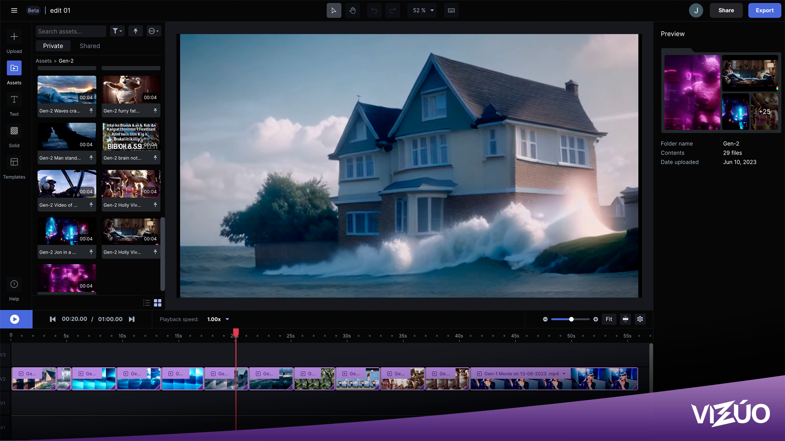Switch to the Shared tab
Viewport: 785px width, 441px height.
[90, 46]
